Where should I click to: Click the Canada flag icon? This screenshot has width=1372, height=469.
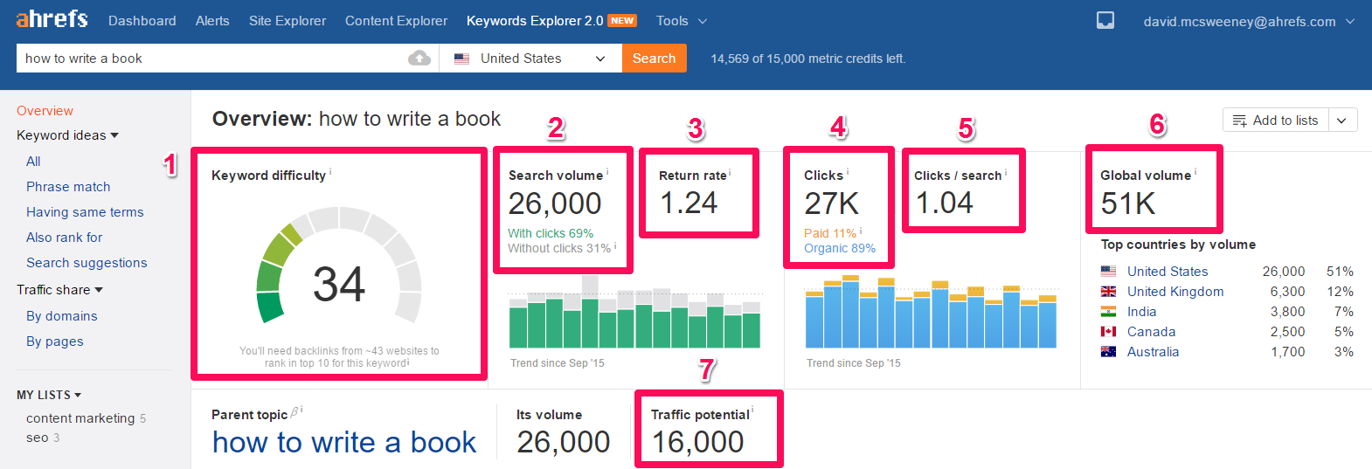point(1108,332)
